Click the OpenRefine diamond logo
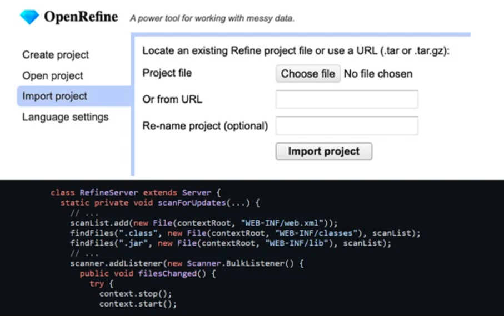The height and width of the screenshot is (316, 504). 29,17
